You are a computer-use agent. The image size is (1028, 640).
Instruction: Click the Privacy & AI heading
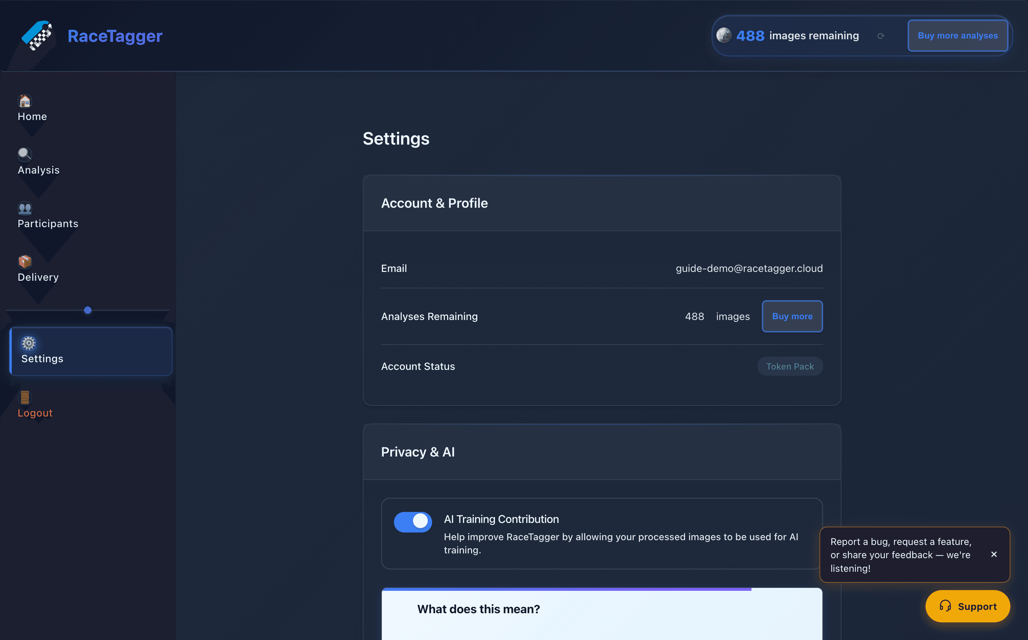point(418,452)
